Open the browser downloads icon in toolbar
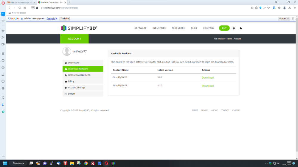This screenshot has height=167, width=298. click(289, 8)
